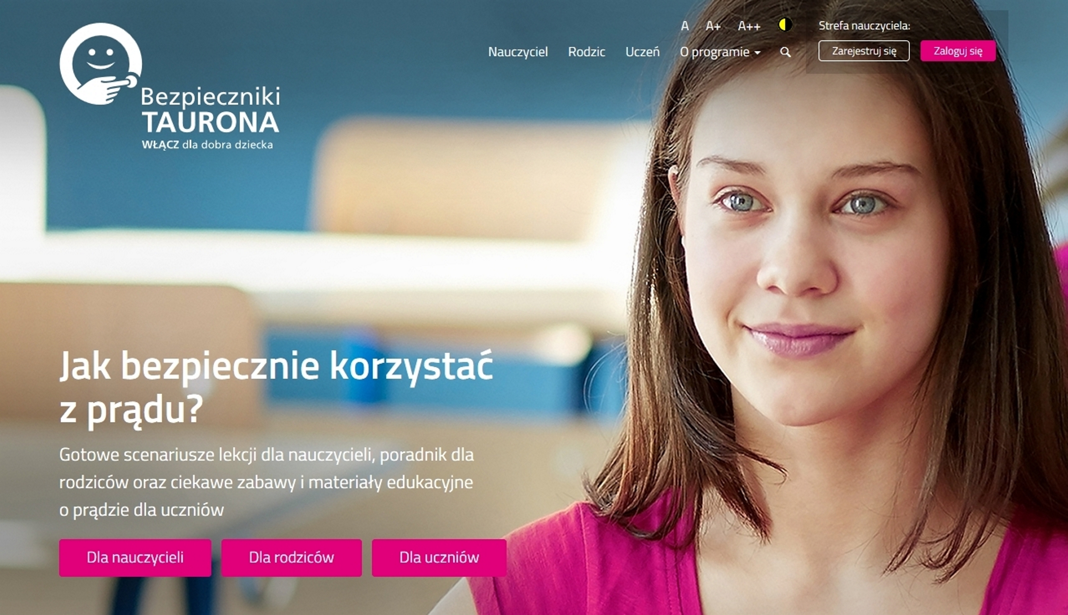1068x615 pixels.
Task: Click the Bezpieczniki TAURONA logo text
Action: pos(210,110)
